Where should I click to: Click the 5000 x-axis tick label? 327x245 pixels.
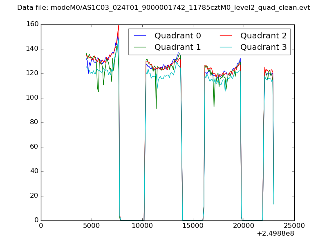[92, 225]
